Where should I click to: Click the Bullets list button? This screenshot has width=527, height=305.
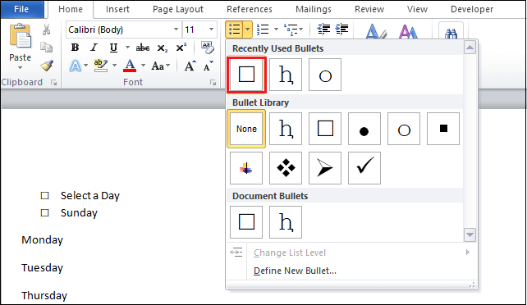tap(234, 30)
